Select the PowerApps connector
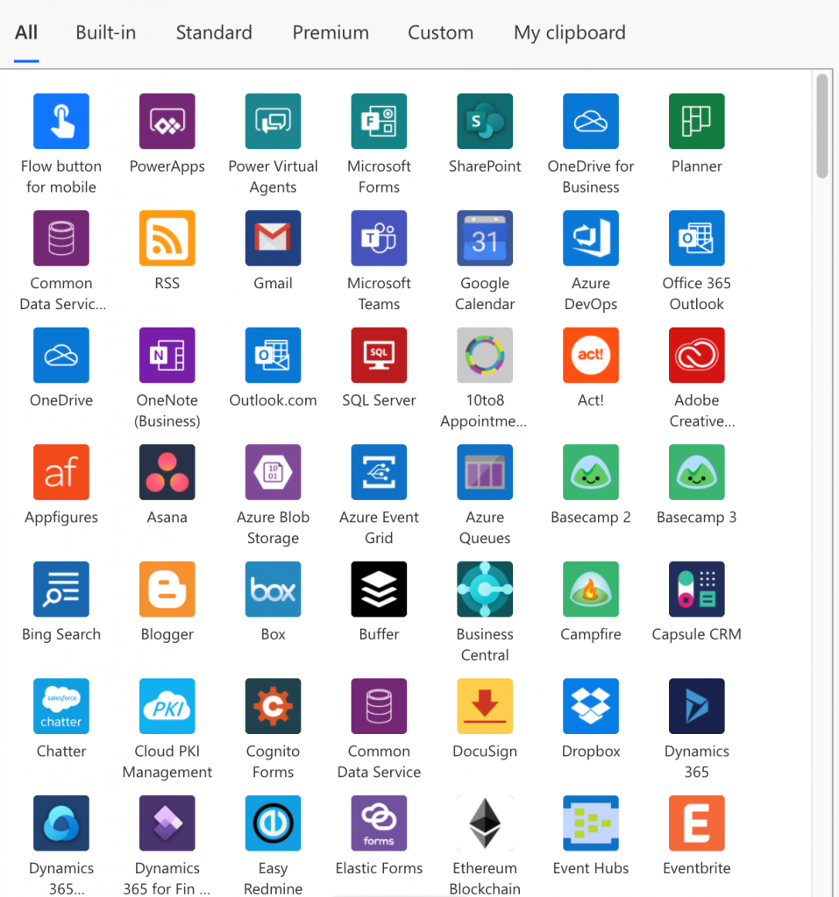Screen dimensions: 839x897 coord(167,120)
